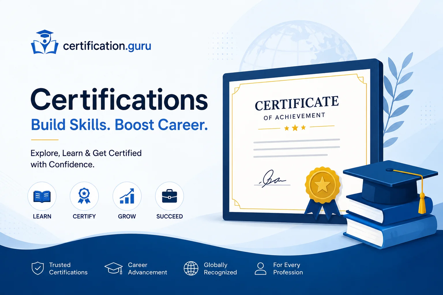Click the Career Advancement text
Viewport: 443px width, 295px height.
click(147, 268)
